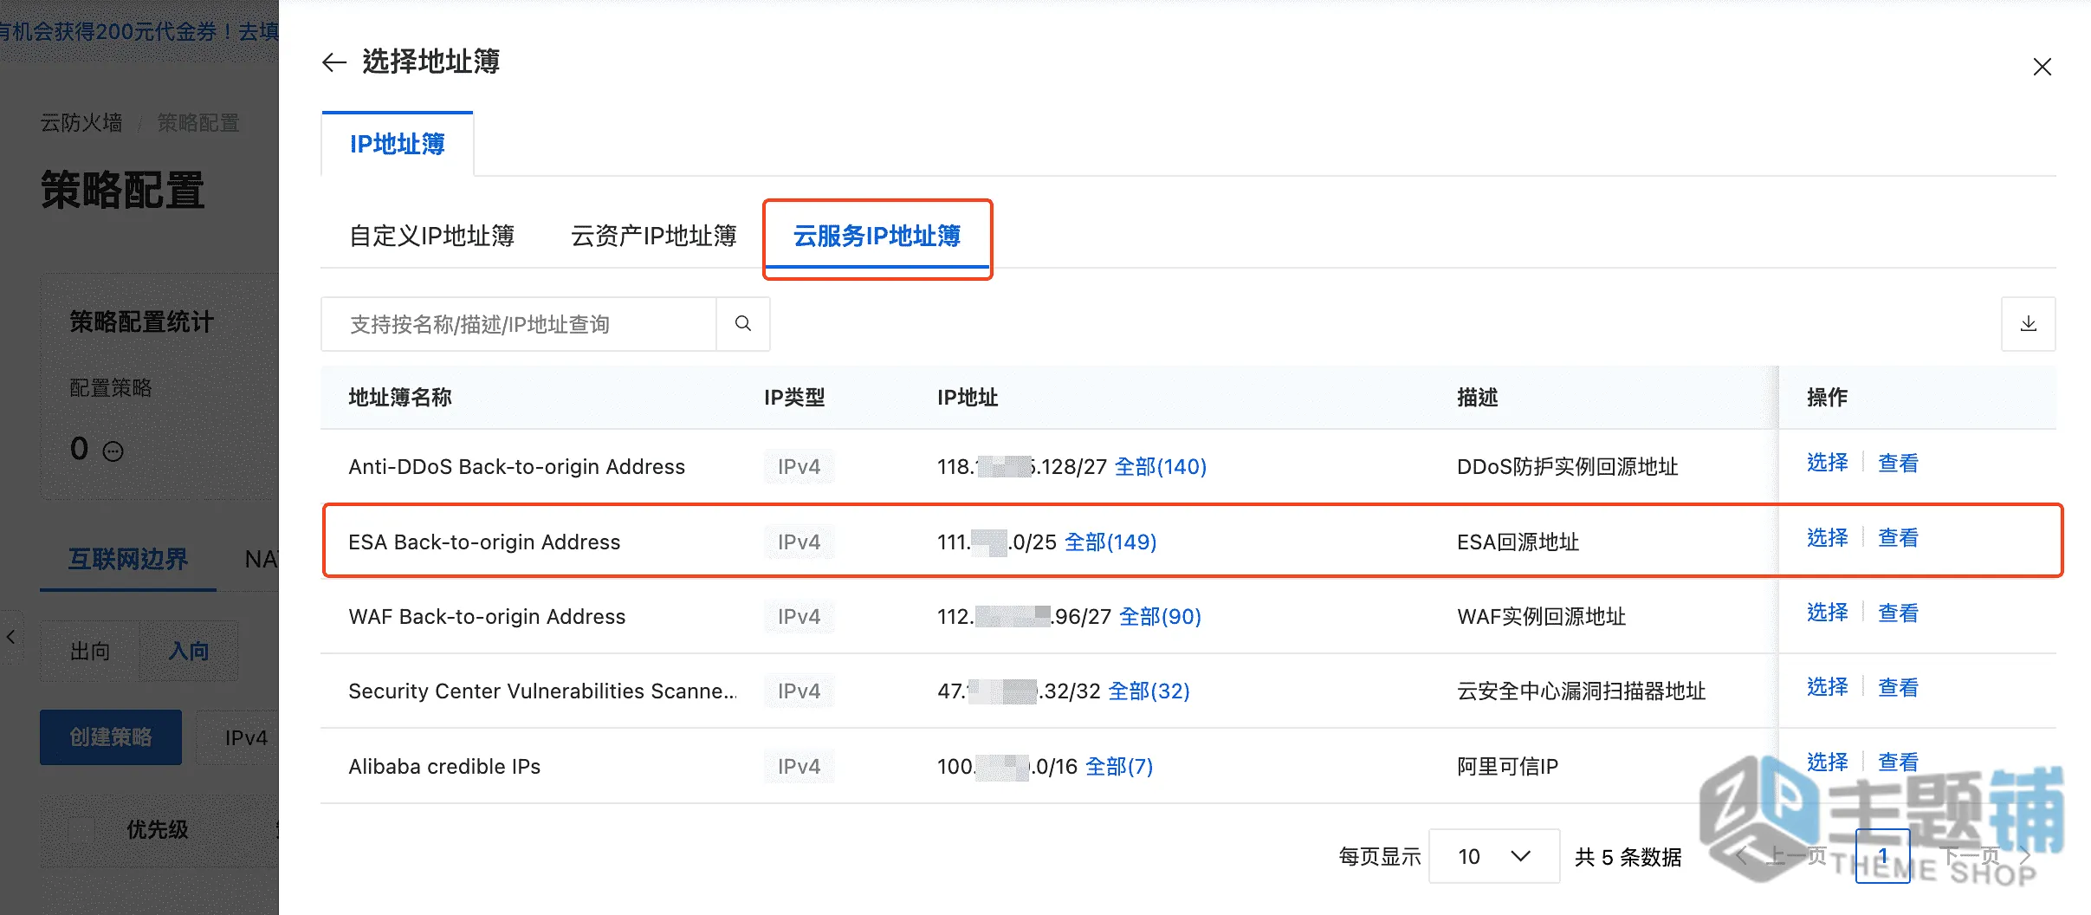Click IPv4 tag in ESA row

pos(799,542)
